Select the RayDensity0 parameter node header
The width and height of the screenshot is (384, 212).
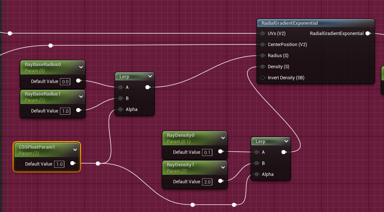coord(195,138)
